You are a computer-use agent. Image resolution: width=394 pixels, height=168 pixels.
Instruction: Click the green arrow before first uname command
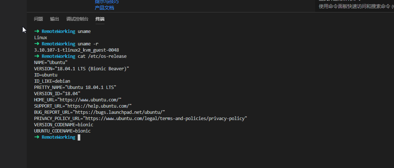click(37, 31)
